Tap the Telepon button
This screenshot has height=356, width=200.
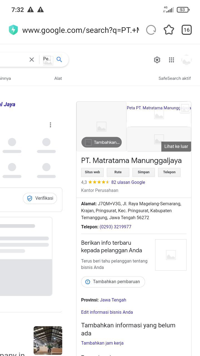tap(169, 172)
